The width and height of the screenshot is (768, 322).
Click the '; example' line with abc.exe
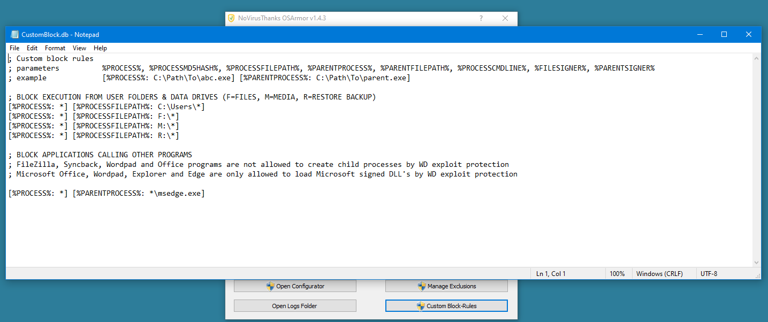pyautogui.click(x=209, y=78)
